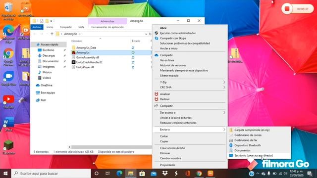317x178 pixels.
Task: Select the UnityCrashHandler32 file
Action: coord(89,62)
